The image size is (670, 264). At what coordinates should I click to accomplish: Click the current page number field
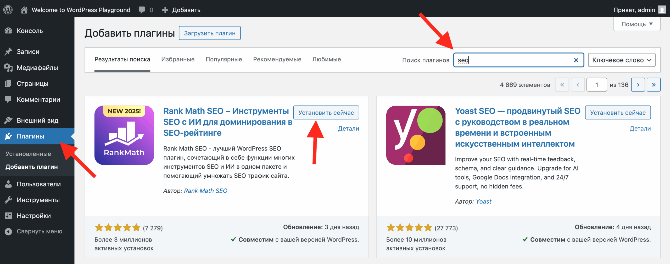click(x=597, y=85)
